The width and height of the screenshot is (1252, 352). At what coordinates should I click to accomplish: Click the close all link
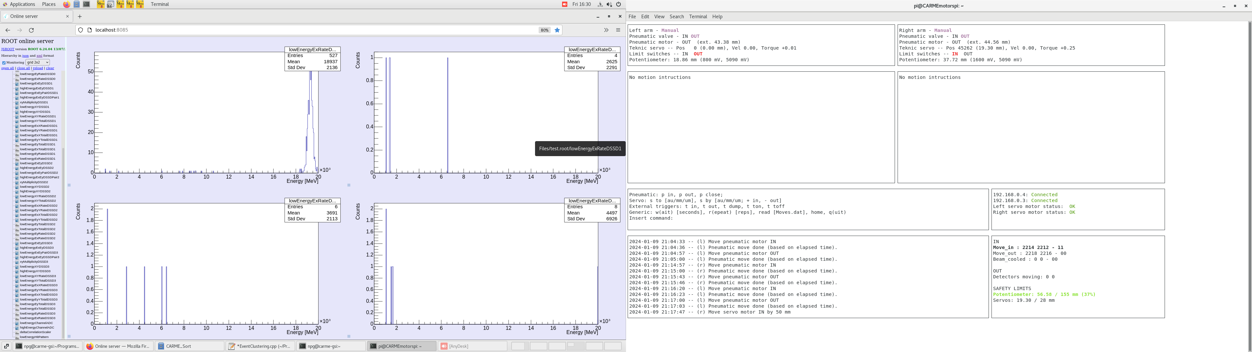point(23,68)
